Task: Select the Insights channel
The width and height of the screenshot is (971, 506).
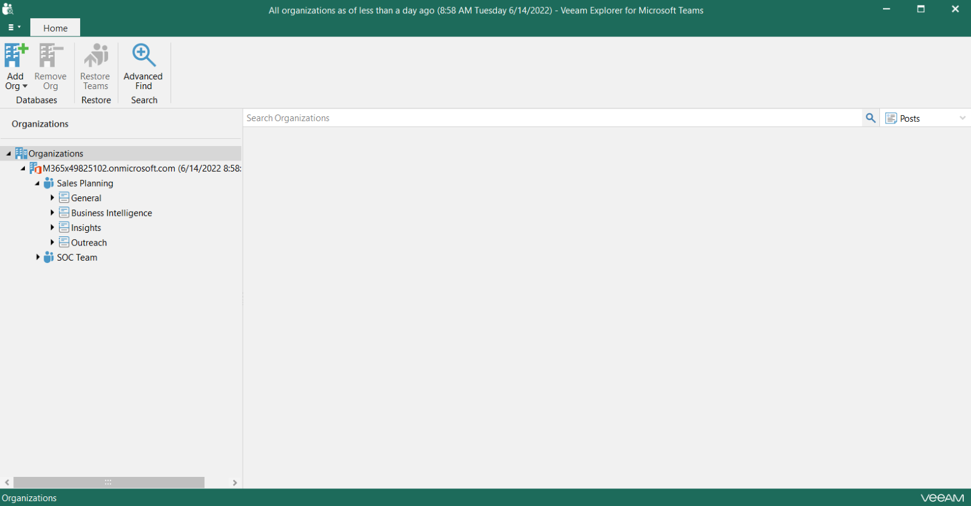Action: click(x=86, y=228)
